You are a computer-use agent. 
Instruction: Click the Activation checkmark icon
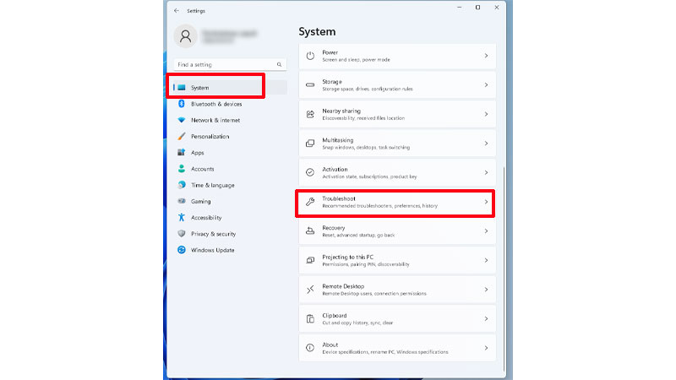pyautogui.click(x=310, y=172)
